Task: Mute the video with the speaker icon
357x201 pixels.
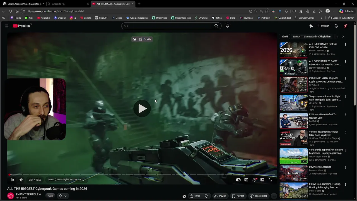Action: [x=21, y=180]
